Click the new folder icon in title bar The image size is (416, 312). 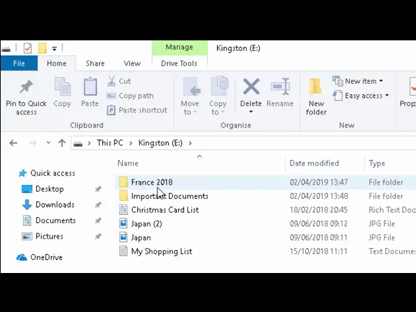(42, 48)
